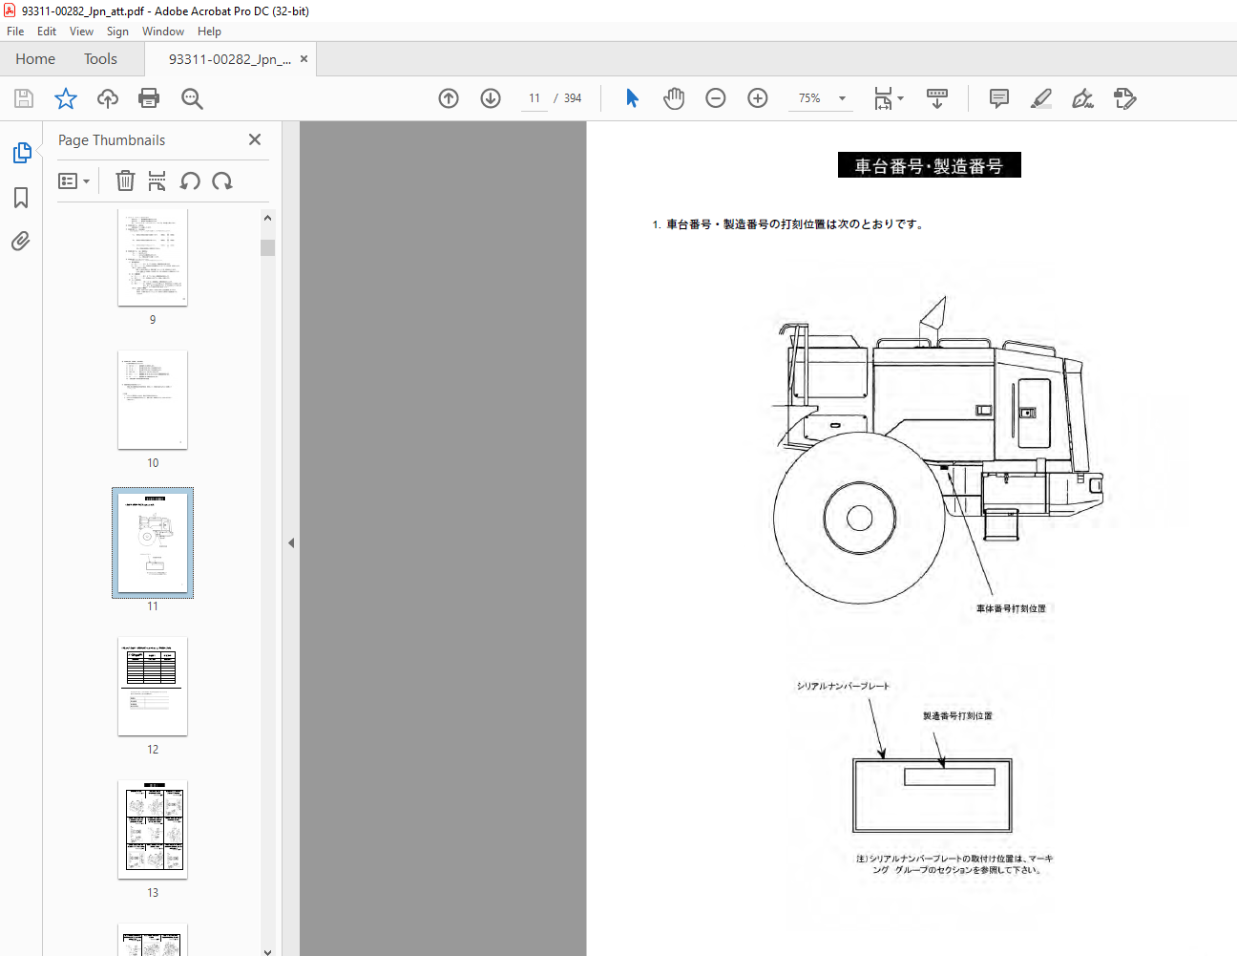Click the 製造番号打刻位置 label
1237x956 pixels.
[957, 715]
